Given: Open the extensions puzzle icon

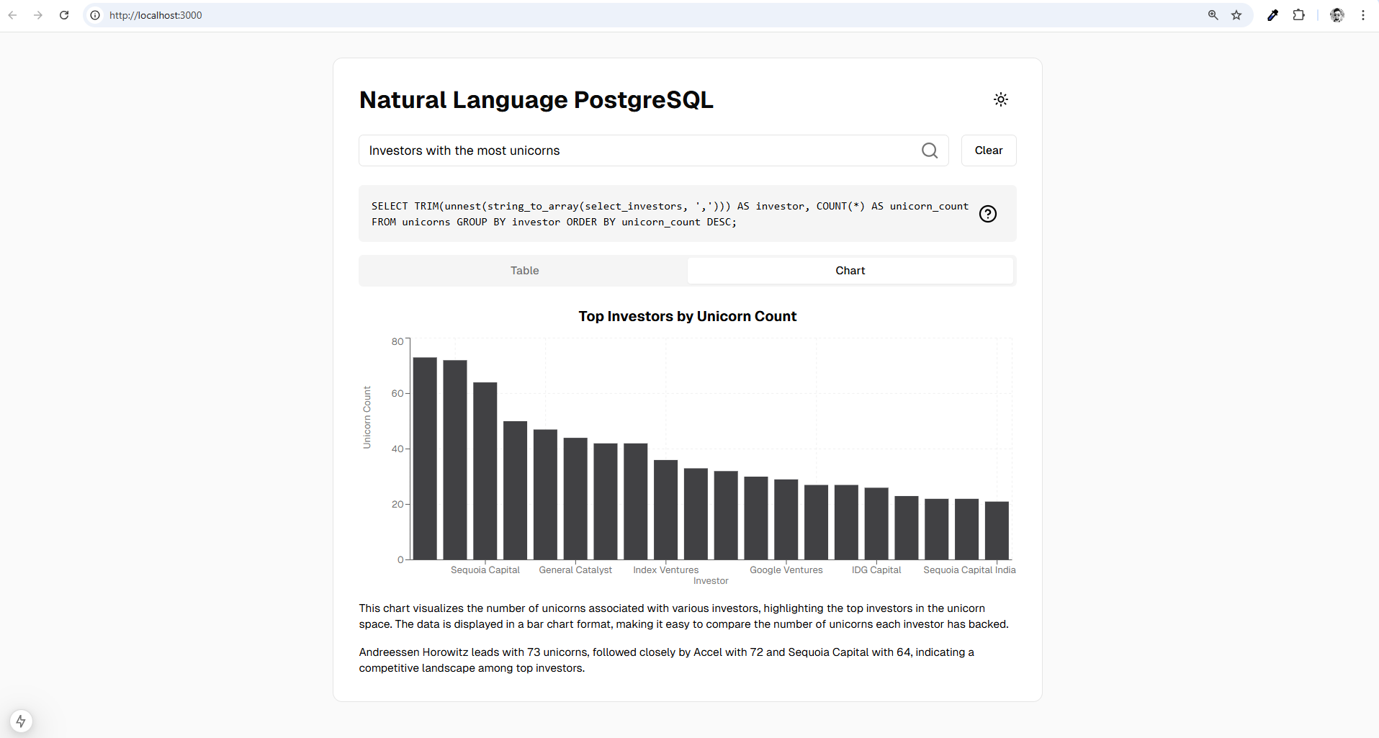Looking at the screenshot, I should 1298,15.
